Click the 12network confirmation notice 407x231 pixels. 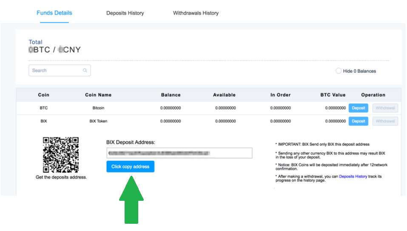(x=331, y=167)
